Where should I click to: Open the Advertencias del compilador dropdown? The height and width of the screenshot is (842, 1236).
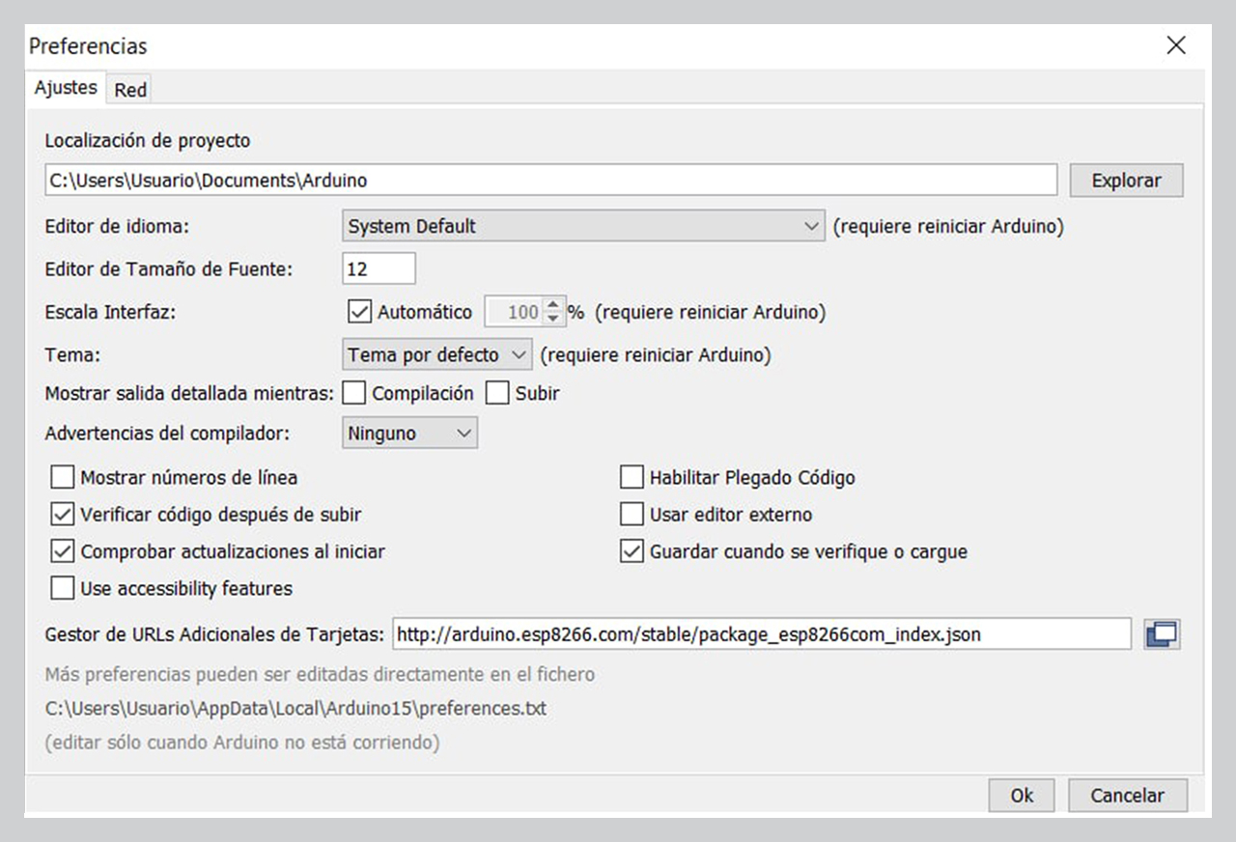(x=409, y=434)
